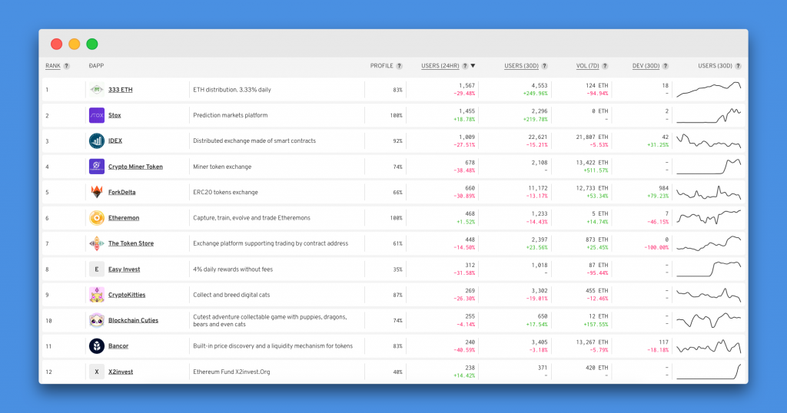Viewport: 787px width, 413px height.
Task: Open the Easy Invest link
Action: tap(124, 269)
